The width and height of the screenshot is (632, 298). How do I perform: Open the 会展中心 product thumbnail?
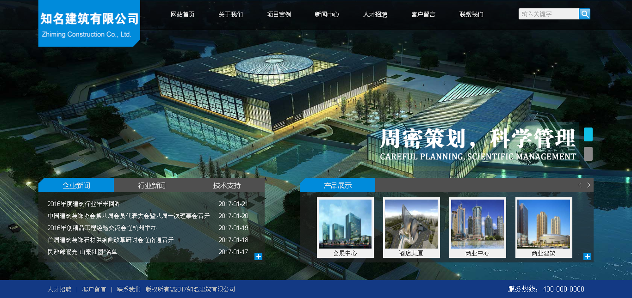[345, 225]
